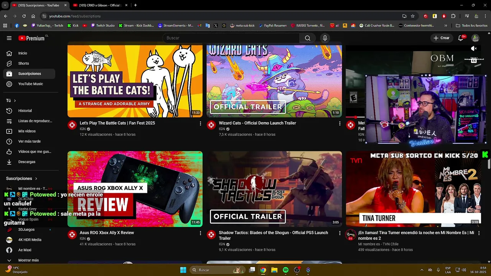This screenshot has width=491, height=276.
Task: Open the Chrome extensions puzzle icon
Action: (x=453, y=16)
